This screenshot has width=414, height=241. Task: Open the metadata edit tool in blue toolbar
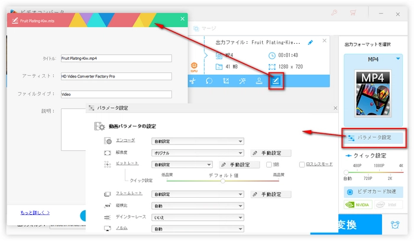coord(274,81)
